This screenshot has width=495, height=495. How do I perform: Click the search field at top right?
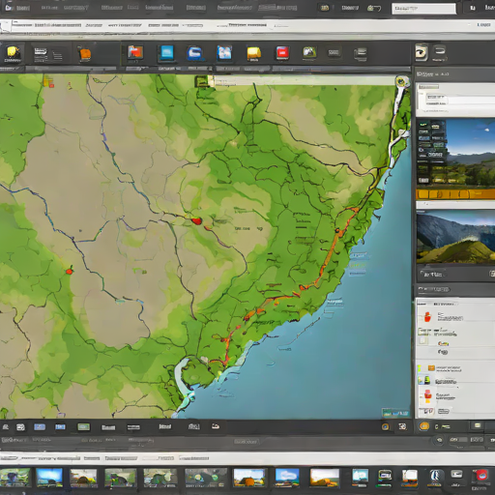[x=423, y=9]
